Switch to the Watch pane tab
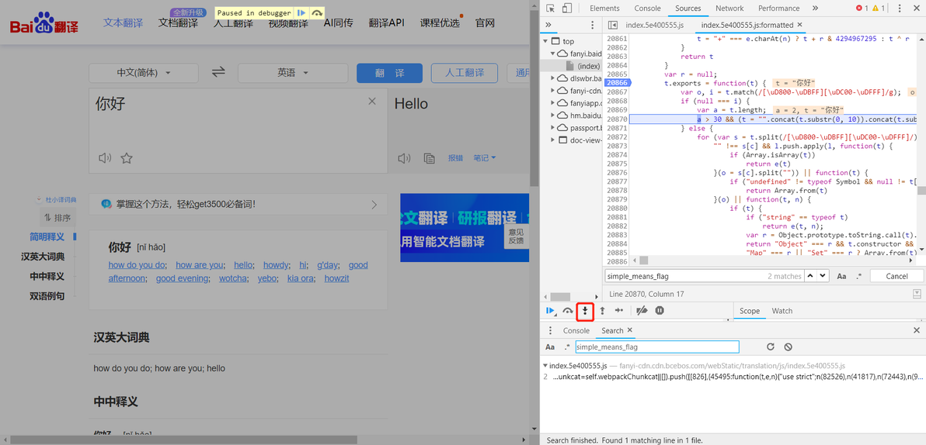 pos(782,311)
